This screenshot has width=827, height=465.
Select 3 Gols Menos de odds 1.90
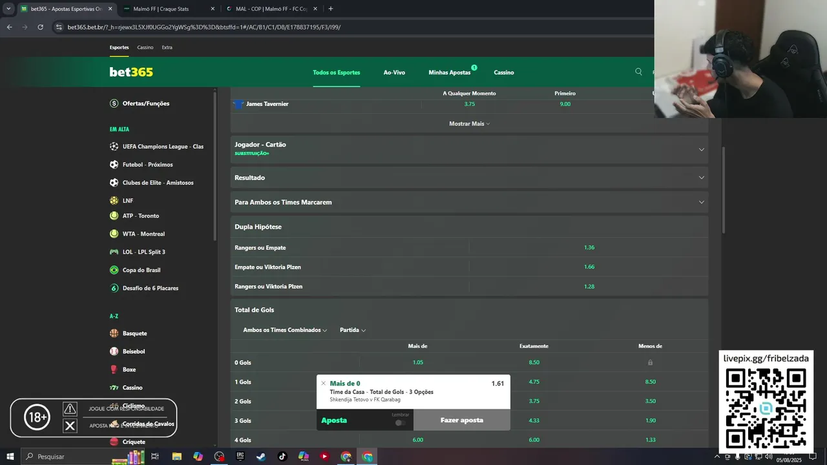click(x=651, y=420)
